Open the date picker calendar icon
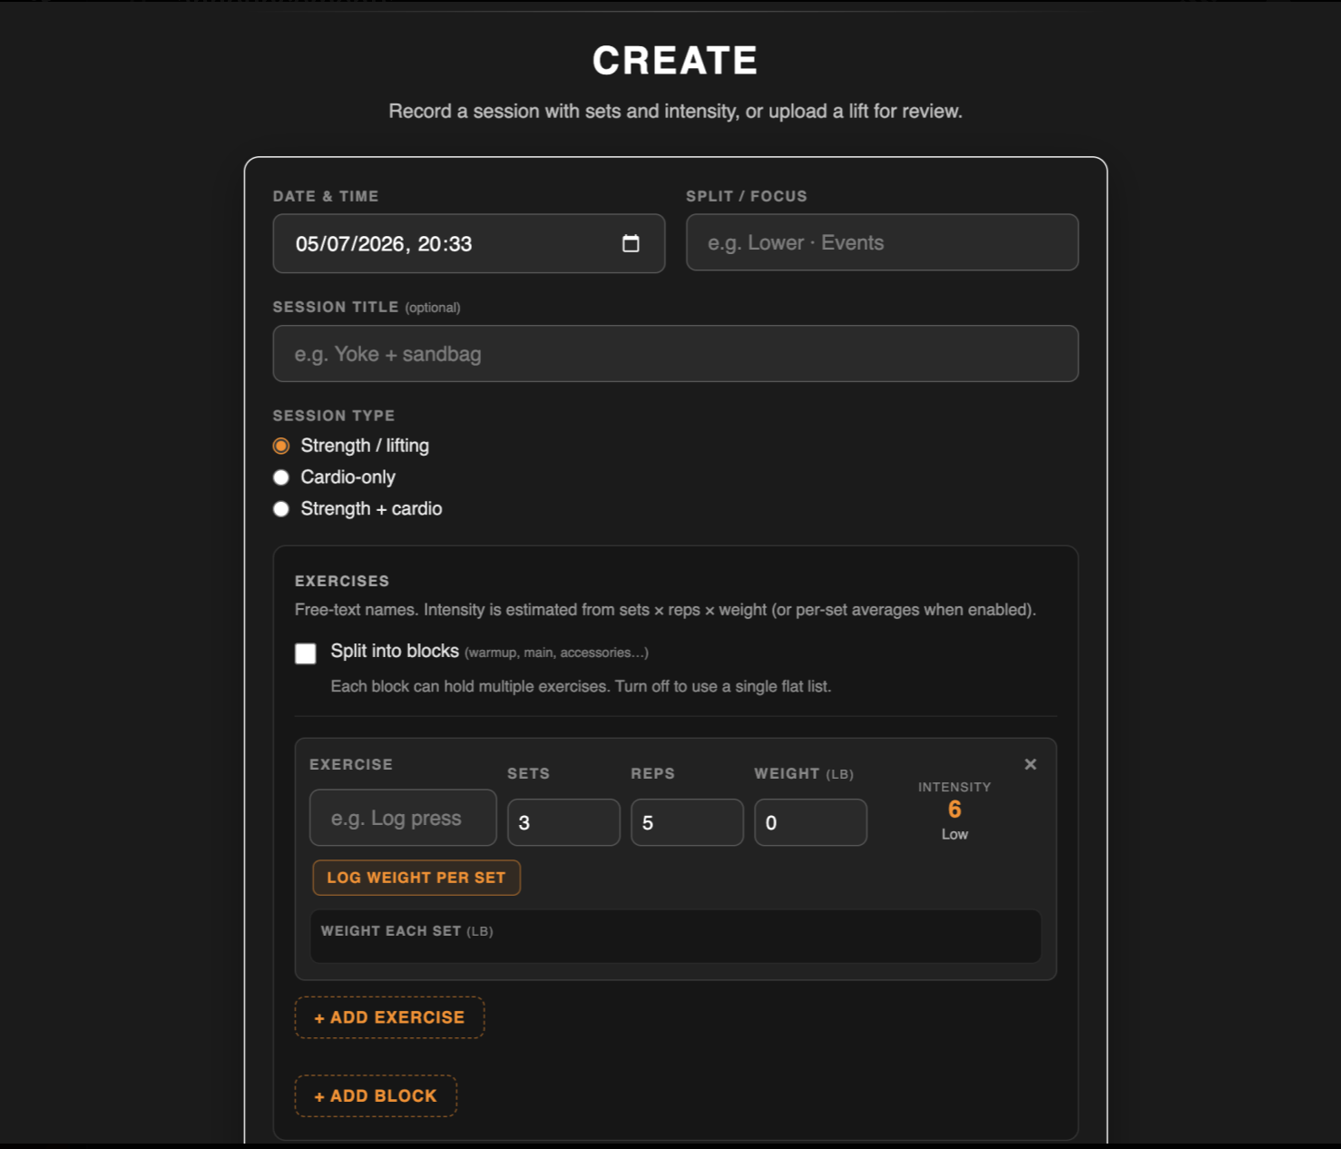The height and width of the screenshot is (1149, 1341). 631,243
